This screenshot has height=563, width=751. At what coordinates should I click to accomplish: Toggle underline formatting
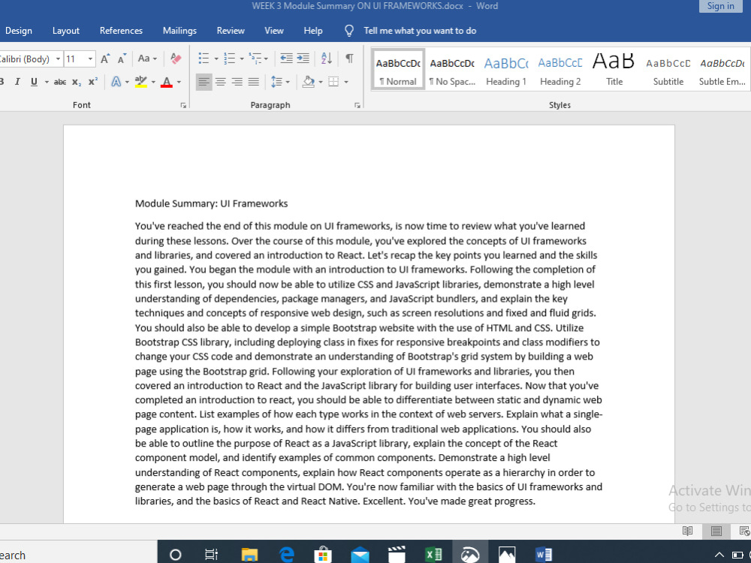34,82
